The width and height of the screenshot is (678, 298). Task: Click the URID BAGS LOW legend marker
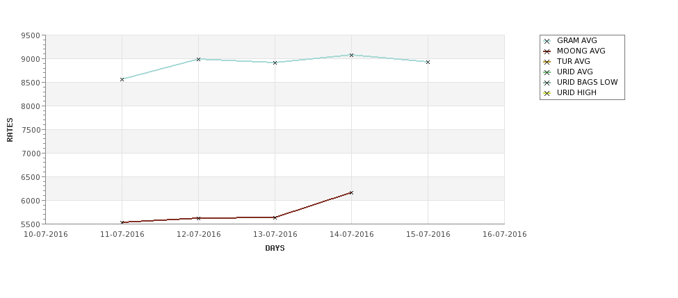pos(547,83)
